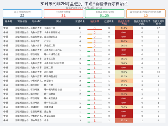Click the 寄件城市 column header
Screen dimensions: 168x126
pyautogui.click(x=37, y=21)
